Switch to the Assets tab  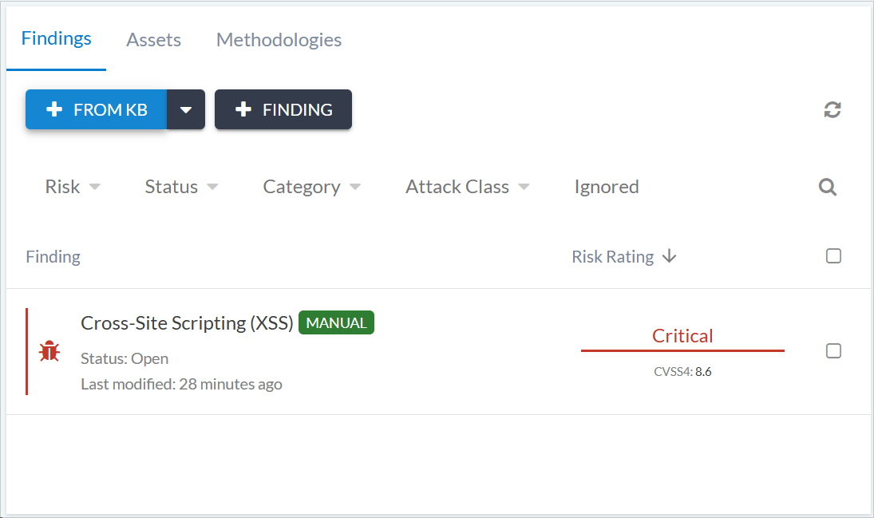click(153, 40)
